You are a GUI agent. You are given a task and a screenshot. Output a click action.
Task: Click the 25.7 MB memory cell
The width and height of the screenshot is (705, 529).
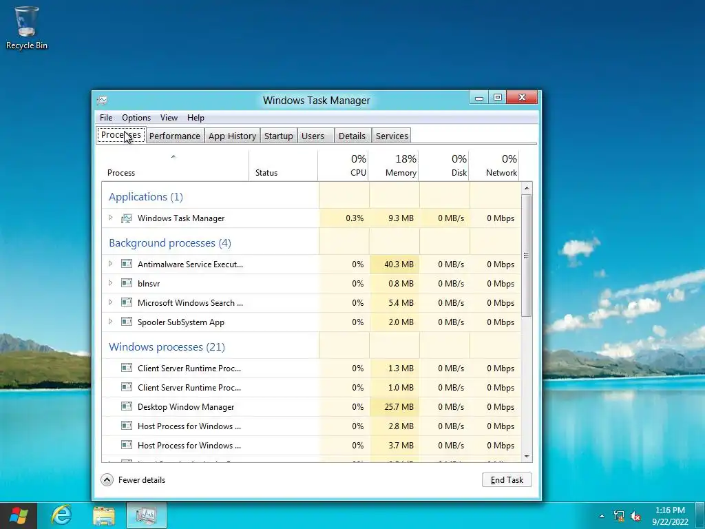coord(394,407)
